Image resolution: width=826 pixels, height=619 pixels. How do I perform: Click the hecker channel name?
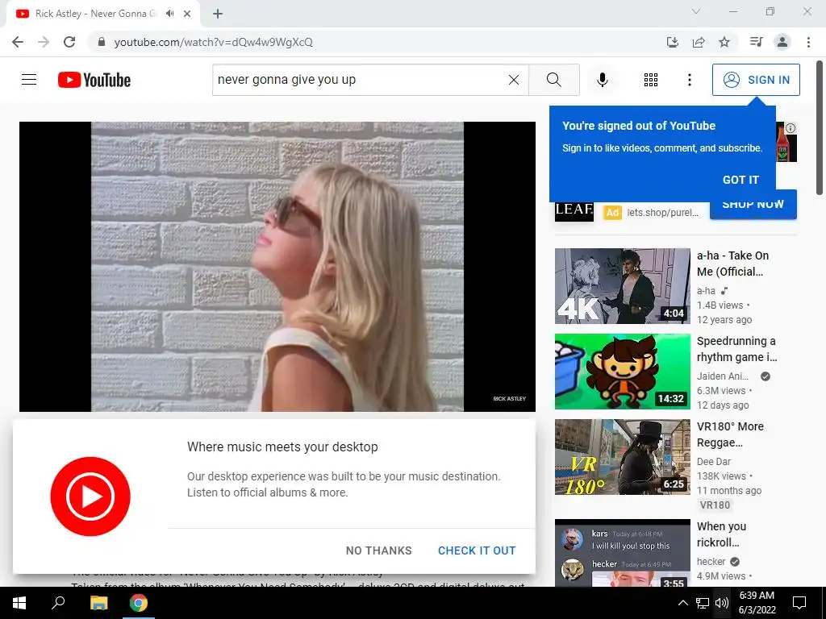pyautogui.click(x=711, y=562)
